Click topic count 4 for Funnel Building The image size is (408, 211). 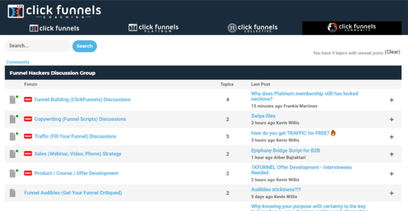228,100
